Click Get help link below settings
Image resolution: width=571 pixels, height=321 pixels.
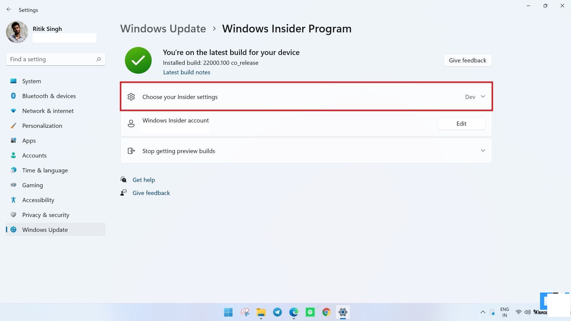pos(144,180)
